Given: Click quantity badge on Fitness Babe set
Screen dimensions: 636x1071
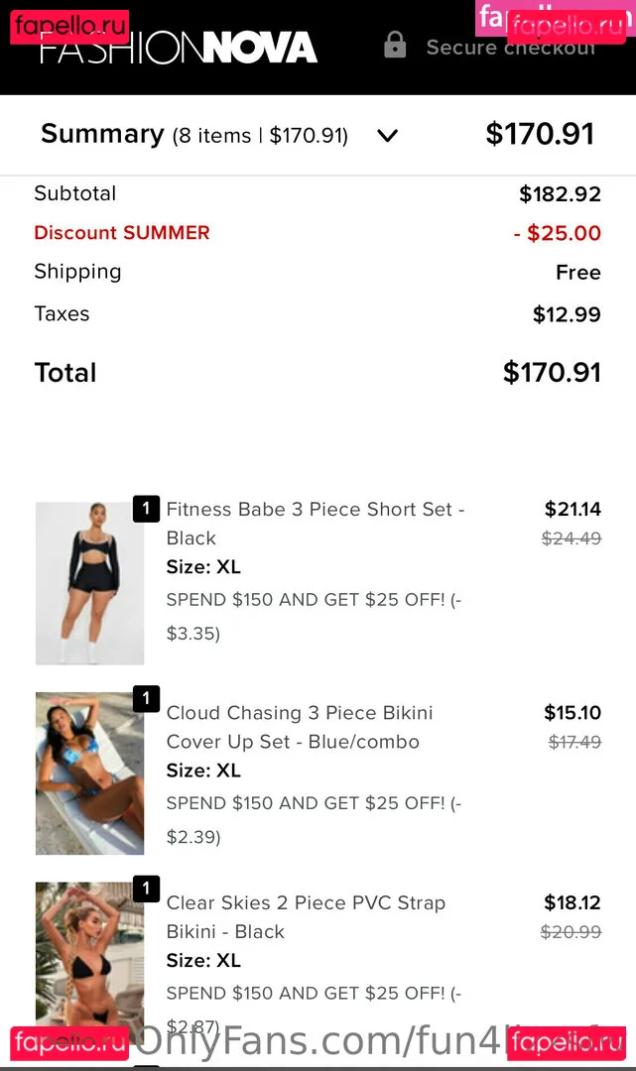Looking at the screenshot, I should tap(146, 510).
